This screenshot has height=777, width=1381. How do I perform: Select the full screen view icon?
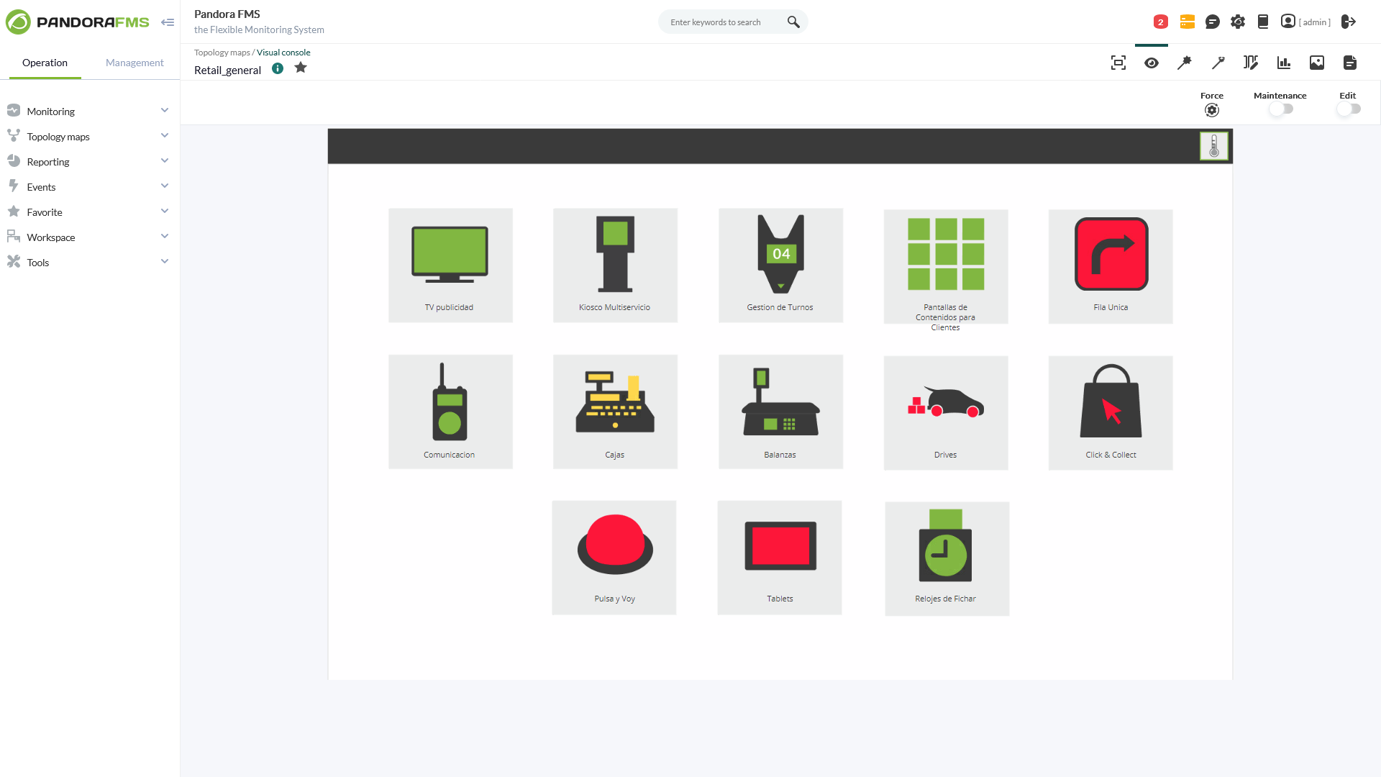(x=1118, y=63)
